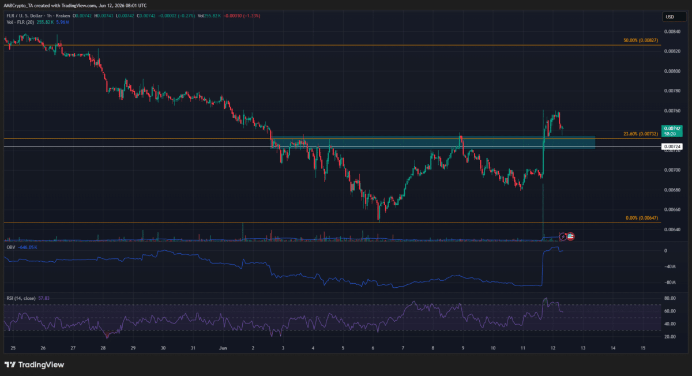This screenshot has width=692, height=376.
Task: Select the 50.00% (0.00827) Fibonacci level label
Action: (x=641, y=41)
